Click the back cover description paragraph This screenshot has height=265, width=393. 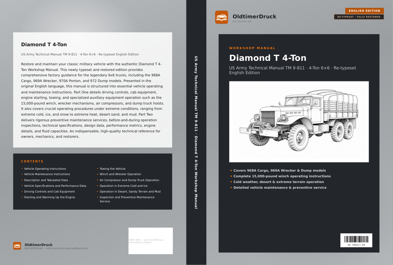pyautogui.click(x=93, y=100)
